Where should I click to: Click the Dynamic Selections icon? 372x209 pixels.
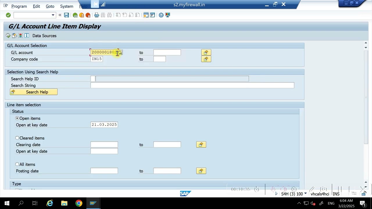pyautogui.click(x=20, y=36)
